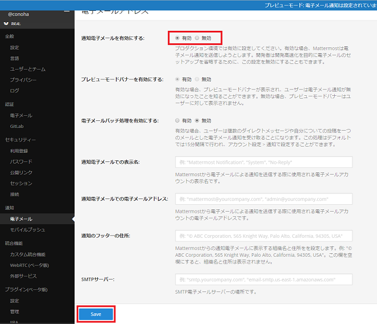377x324 pixels.
Task: Click the Save button
Action: (96, 314)
